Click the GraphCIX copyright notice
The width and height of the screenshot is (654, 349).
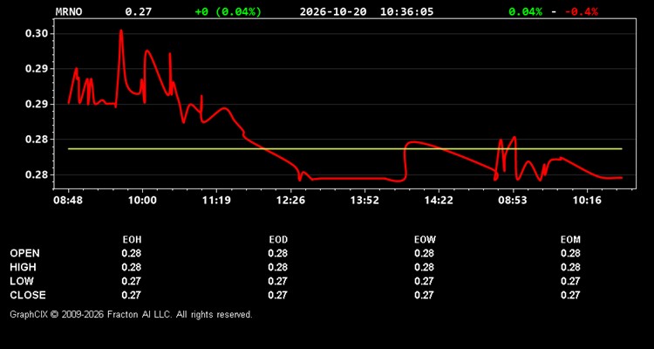click(x=131, y=314)
